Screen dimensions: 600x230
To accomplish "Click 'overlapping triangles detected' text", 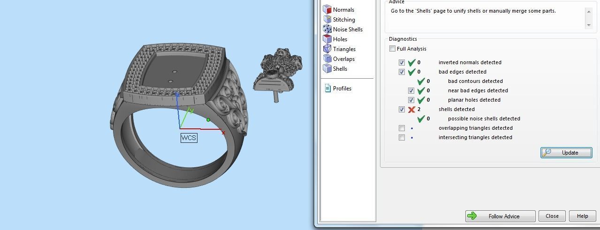I will pos(476,128).
